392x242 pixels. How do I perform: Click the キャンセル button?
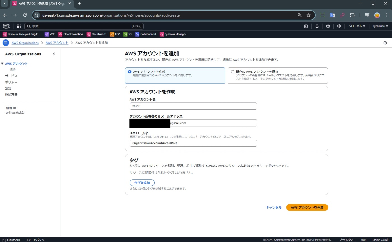pos(274,208)
